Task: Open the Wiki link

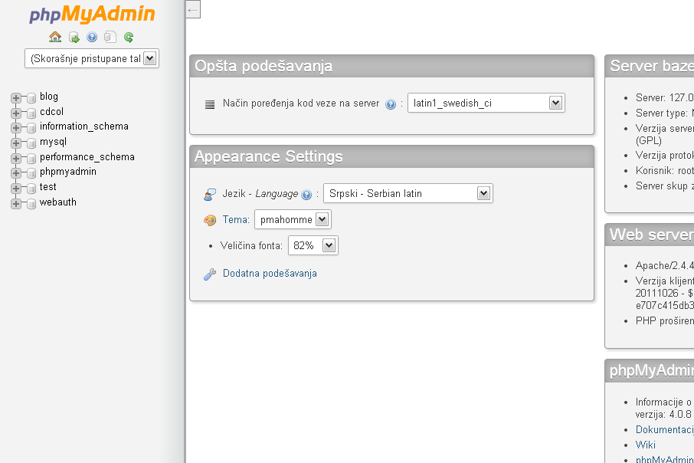Action: tap(645, 445)
